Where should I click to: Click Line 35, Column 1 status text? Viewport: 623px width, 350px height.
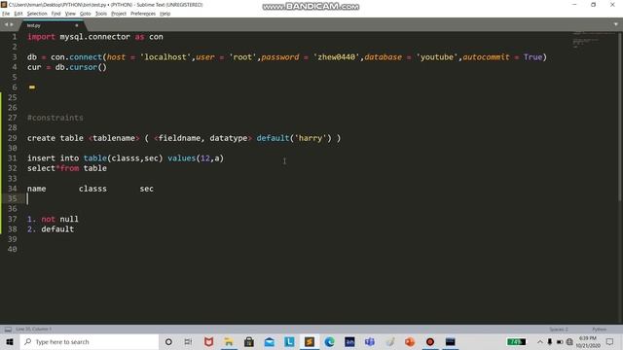tap(34, 329)
